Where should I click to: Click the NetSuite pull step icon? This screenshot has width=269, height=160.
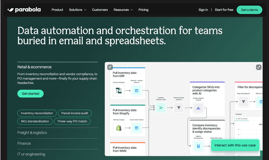[119, 90]
